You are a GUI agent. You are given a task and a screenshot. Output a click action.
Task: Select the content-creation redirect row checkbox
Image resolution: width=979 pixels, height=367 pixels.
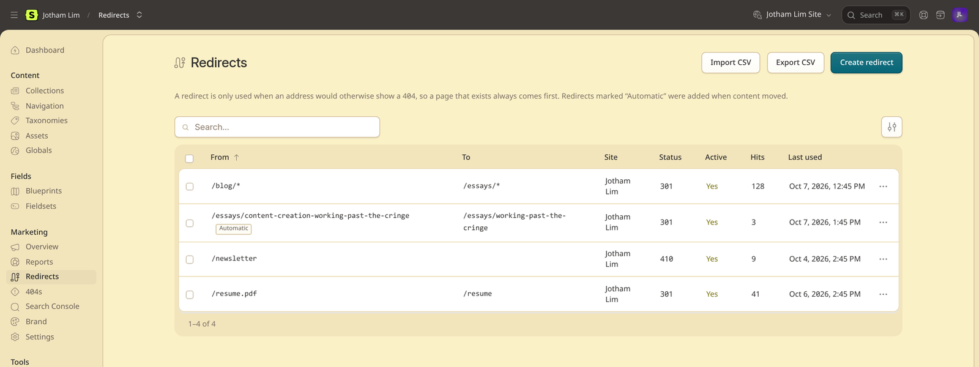[x=190, y=223]
